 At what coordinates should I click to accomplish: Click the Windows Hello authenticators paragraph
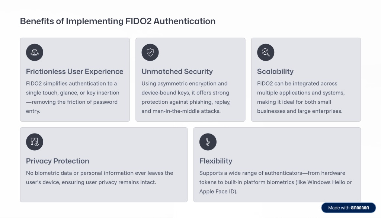275,182
